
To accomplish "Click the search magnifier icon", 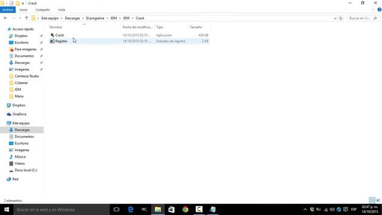I will [x=375, y=19].
